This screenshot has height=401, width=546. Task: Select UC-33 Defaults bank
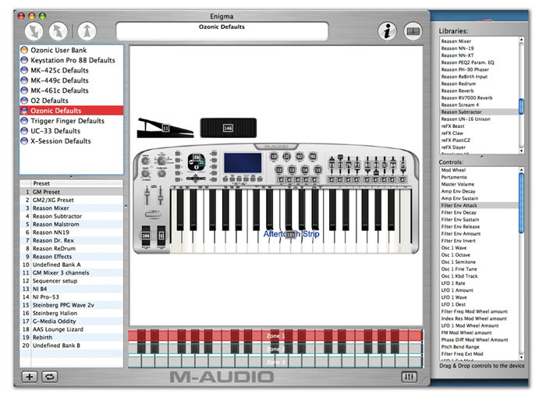72,131
